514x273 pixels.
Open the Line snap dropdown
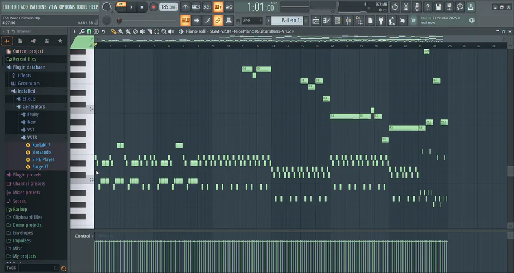tap(252, 21)
